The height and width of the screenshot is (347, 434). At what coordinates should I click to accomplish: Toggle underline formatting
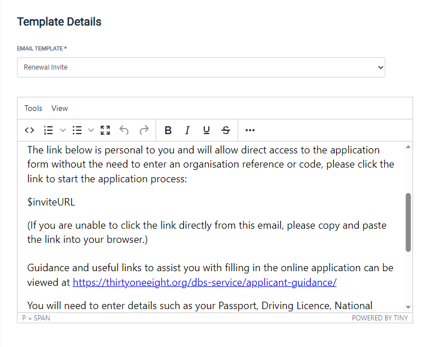coord(207,130)
